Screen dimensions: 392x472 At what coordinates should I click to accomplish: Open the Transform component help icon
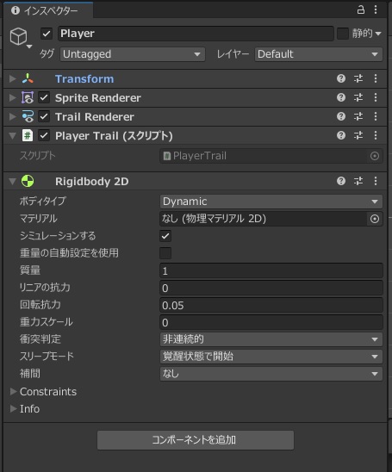[x=341, y=78]
